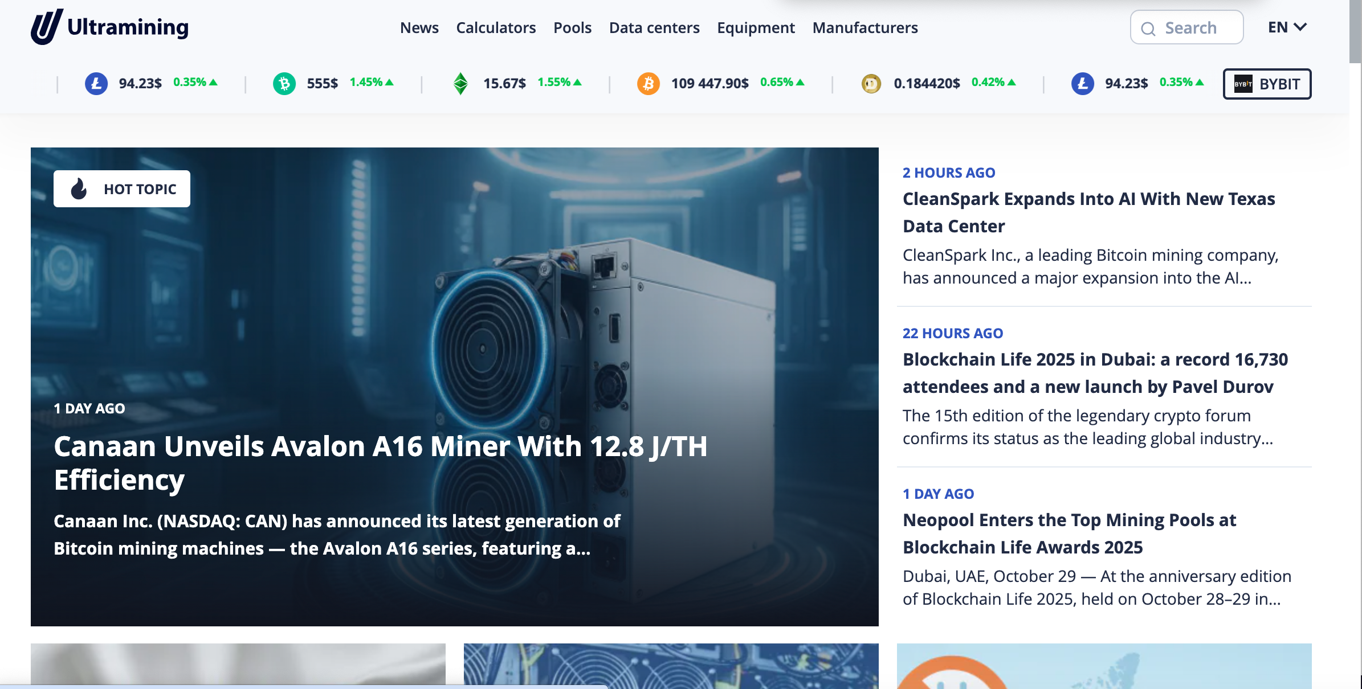Open Neopool Enters Top Mining Pools article
The width and height of the screenshot is (1362, 689).
(x=1069, y=533)
